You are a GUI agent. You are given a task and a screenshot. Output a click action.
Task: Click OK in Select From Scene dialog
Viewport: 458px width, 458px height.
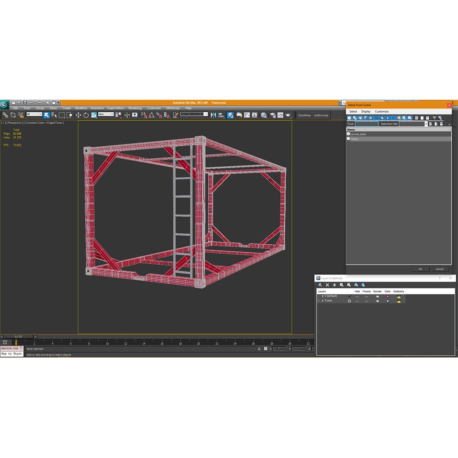(420, 269)
